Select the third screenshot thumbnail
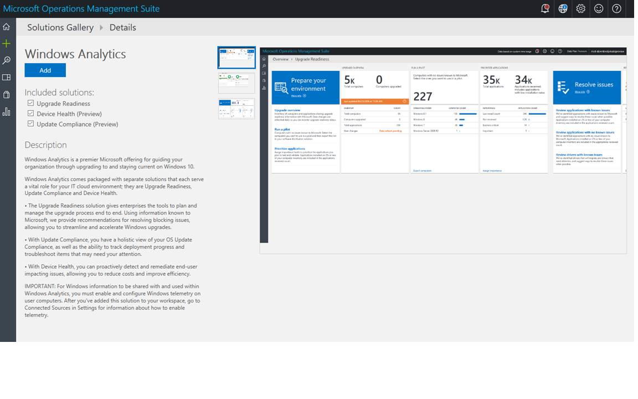The image size is (638, 399). click(236, 109)
